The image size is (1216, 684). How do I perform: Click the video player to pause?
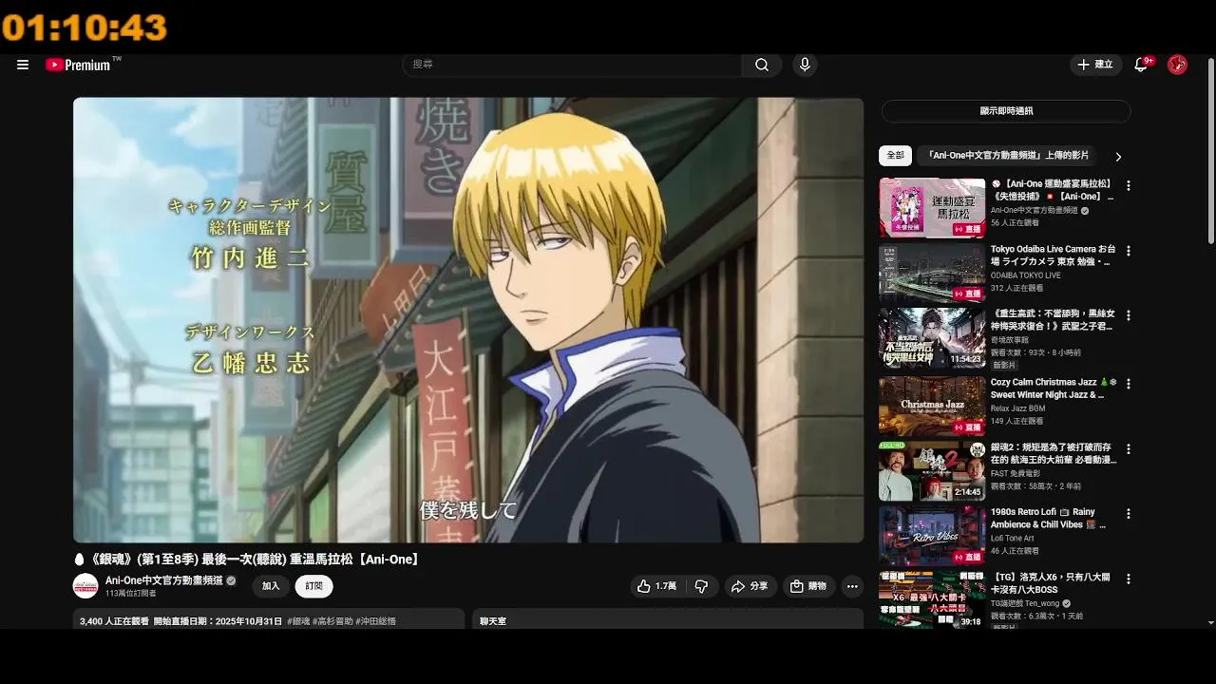468,320
